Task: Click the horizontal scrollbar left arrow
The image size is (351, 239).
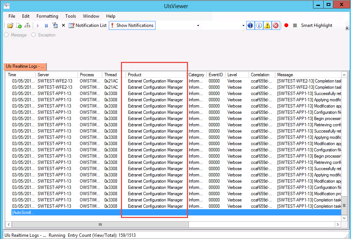Action: point(8,224)
